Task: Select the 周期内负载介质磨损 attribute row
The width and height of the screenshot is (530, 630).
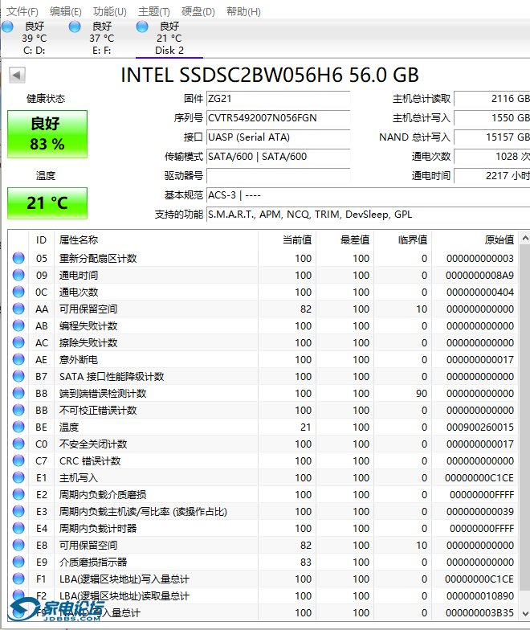Action: 263,494
